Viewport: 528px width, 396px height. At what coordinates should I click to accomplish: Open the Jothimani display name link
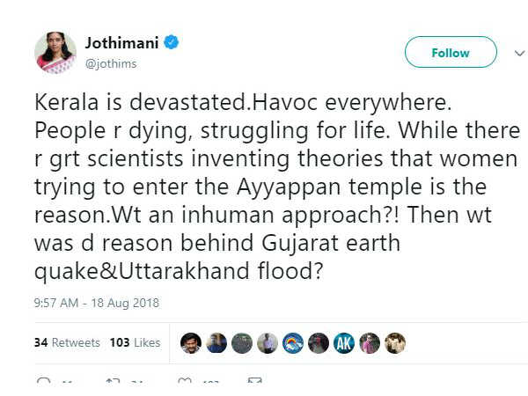pyautogui.click(x=122, y=42)
